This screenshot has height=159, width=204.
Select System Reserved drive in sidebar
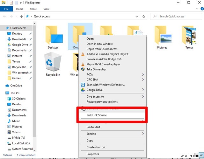click(x=20, y=149)
